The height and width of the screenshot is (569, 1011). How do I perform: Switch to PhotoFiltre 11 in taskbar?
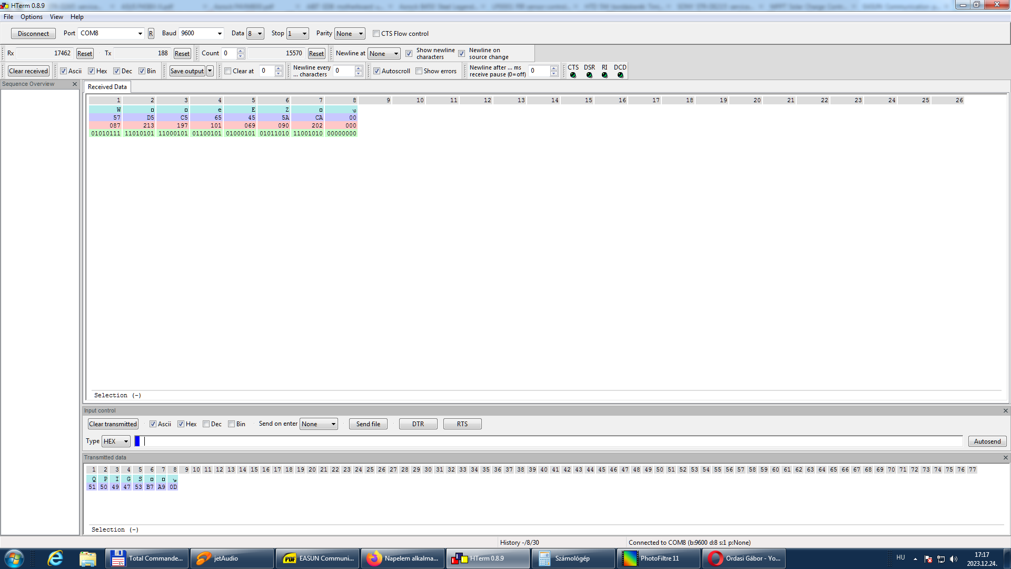click(x=658, y=558)
